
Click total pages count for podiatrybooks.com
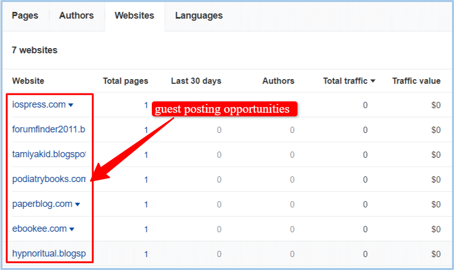pos(146,180)
